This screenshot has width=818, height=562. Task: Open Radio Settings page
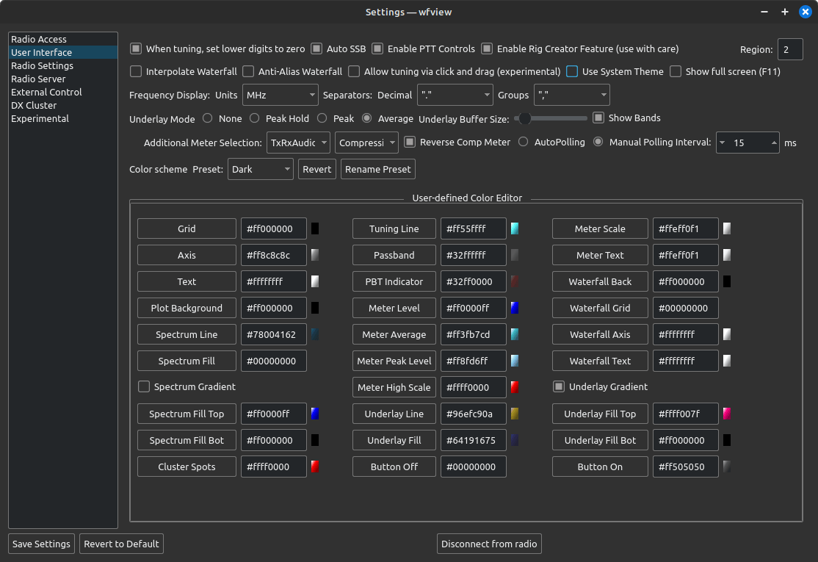[63, 65]
